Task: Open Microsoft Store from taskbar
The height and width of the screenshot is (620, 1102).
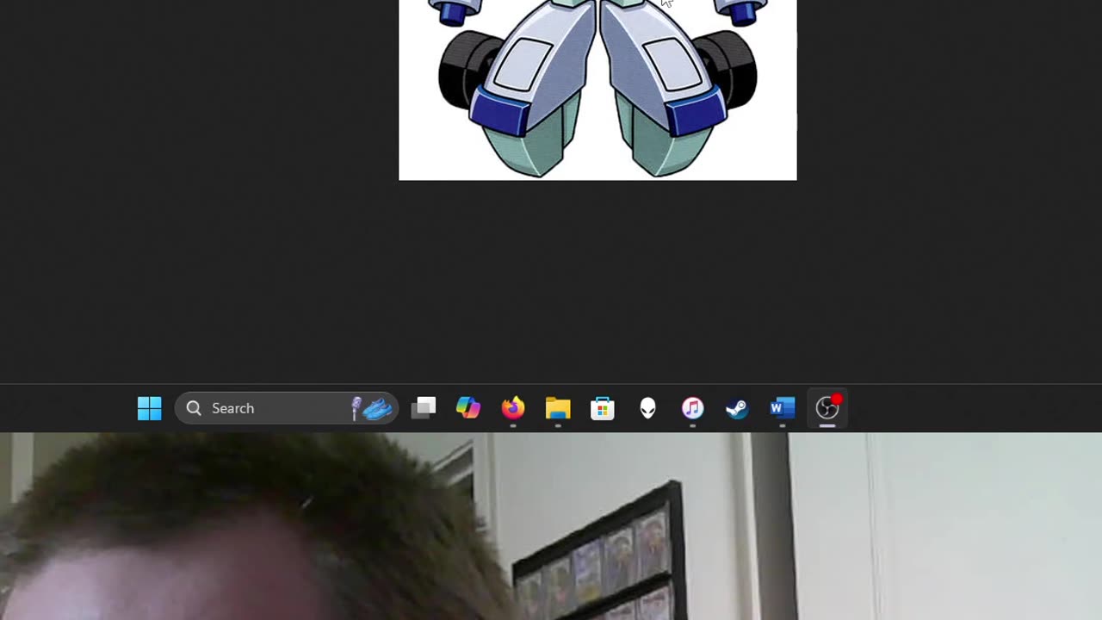Action: click(603, 408)
